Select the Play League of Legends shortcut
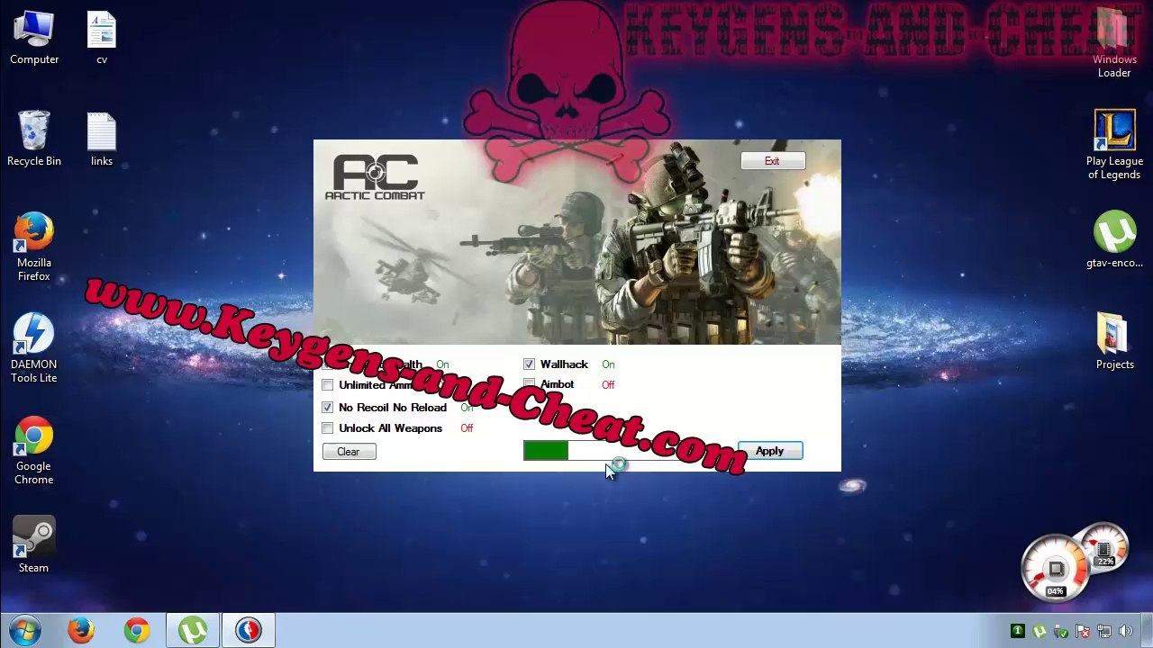Viewport: 1153px width, 648px height. 1114,145
